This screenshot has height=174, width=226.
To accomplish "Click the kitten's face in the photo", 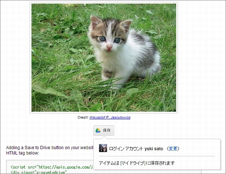I will click(109, 35).
